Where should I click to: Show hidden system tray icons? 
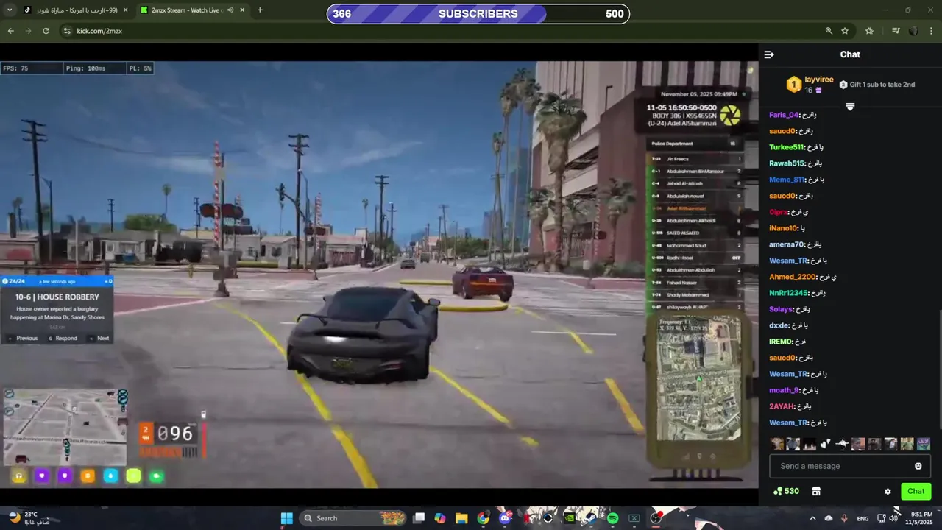812,518
